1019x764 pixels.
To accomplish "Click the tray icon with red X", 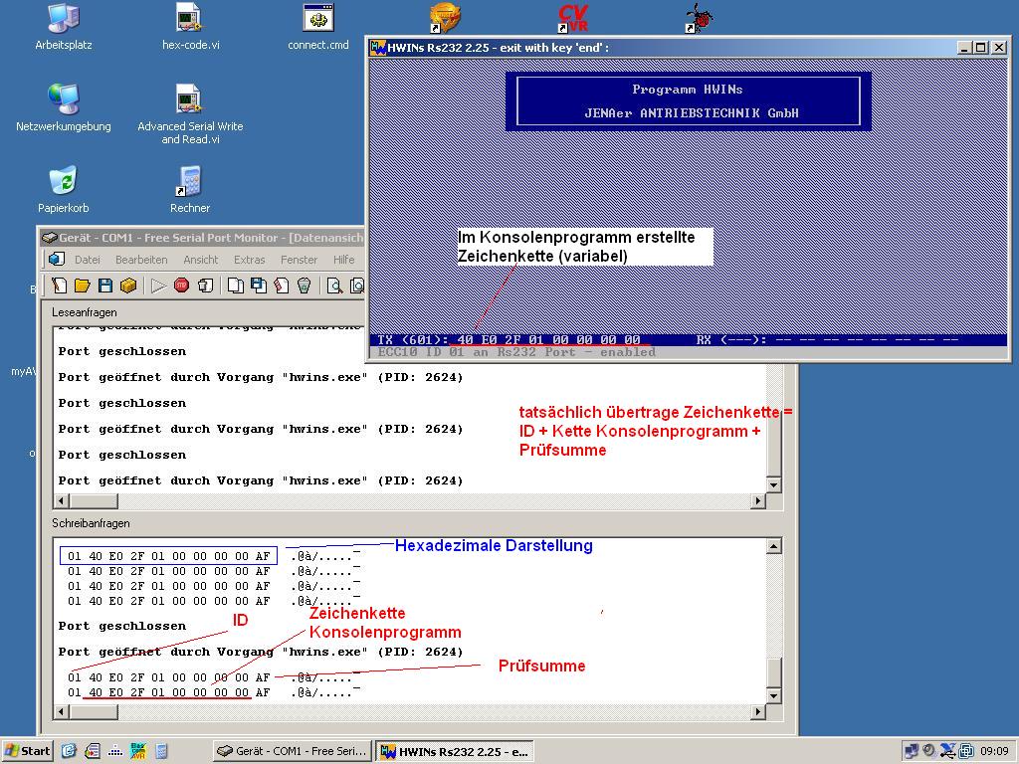I will pyautogui.click(x=948, y=751).
